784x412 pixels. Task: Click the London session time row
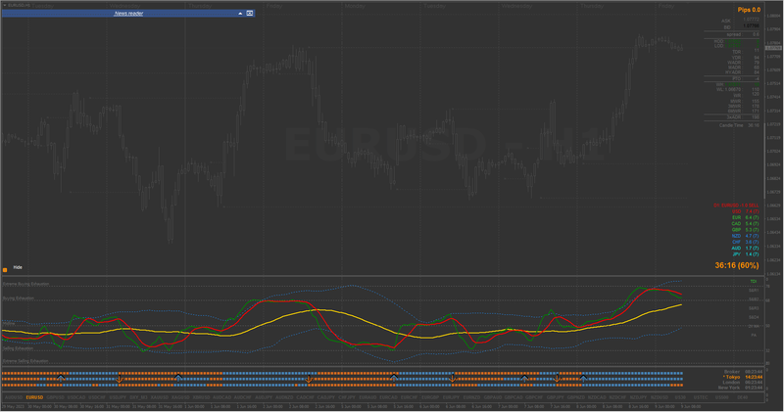coord(743,383)
